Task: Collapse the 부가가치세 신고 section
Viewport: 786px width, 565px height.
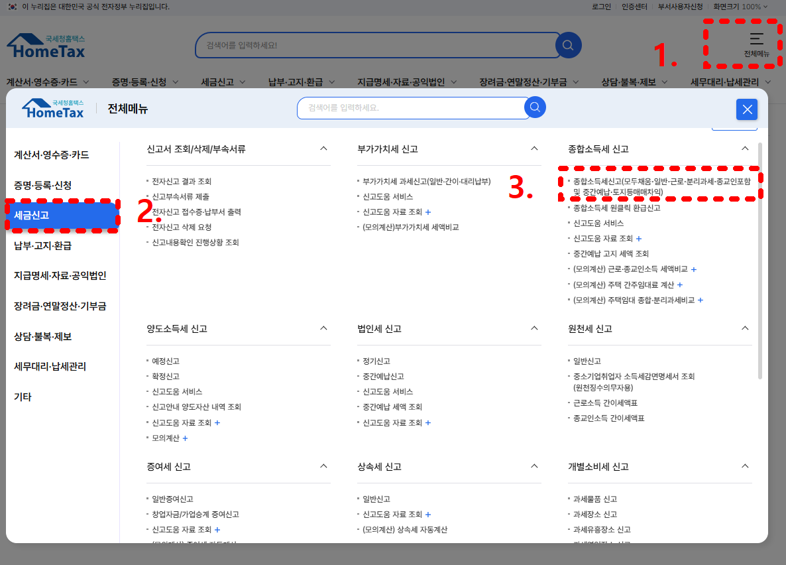Action: click(x=534, y=149)
